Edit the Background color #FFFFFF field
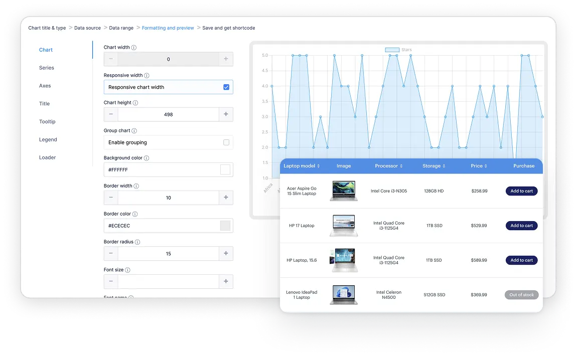The width and height of the screenshot is (578, 360). (169, 170)
